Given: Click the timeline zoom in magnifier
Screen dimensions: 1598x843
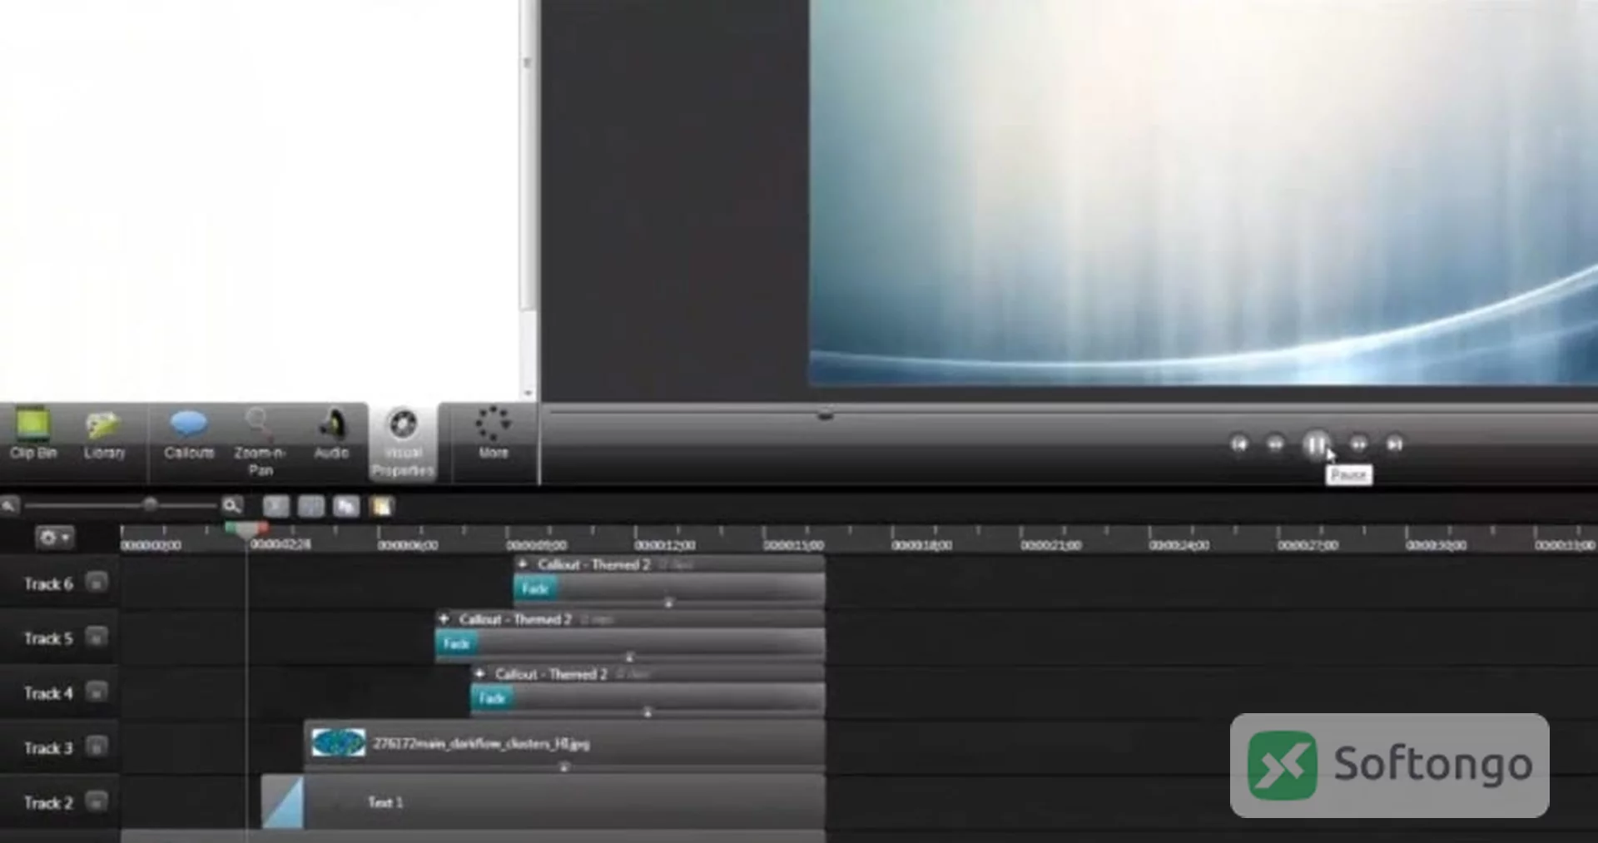Looking at the screenshot, I should [x=231, y=505].
